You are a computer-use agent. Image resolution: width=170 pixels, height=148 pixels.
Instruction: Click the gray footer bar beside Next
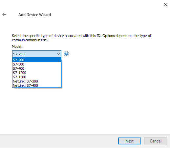point(59,141)
